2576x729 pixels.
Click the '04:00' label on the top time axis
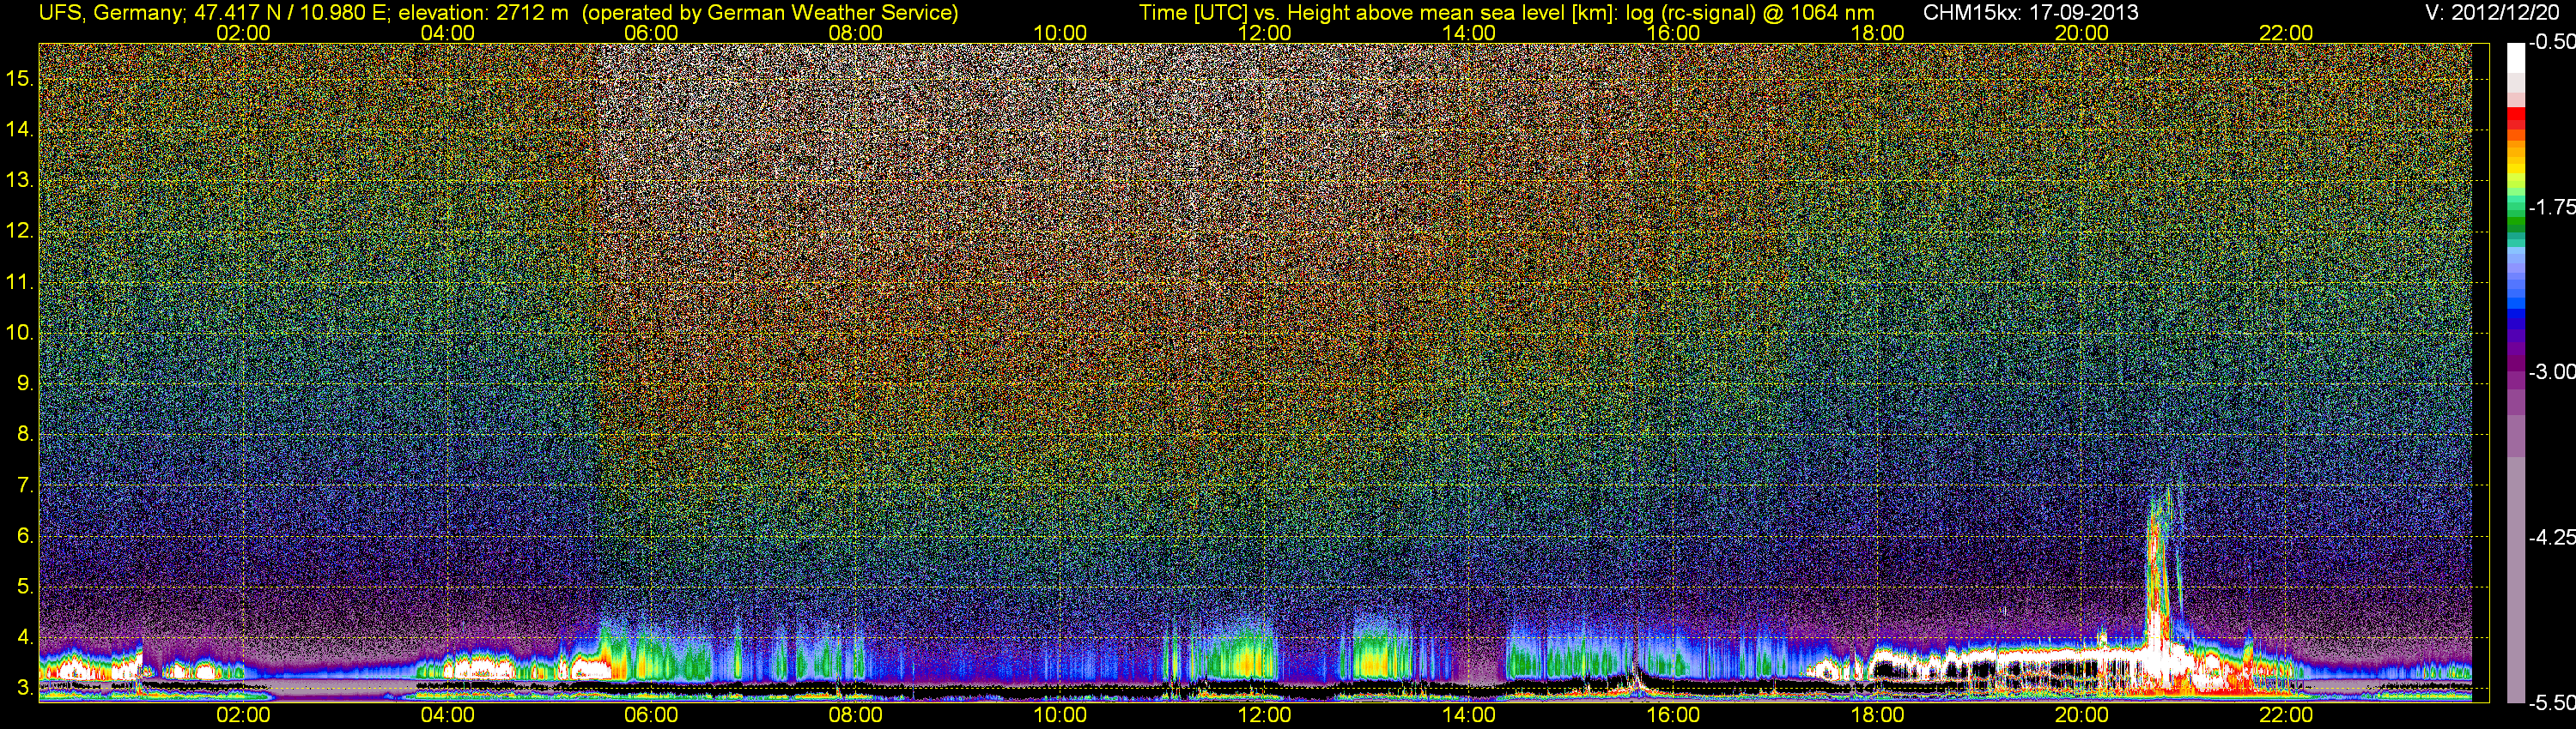pyautogui.click(x=447, y=33)
